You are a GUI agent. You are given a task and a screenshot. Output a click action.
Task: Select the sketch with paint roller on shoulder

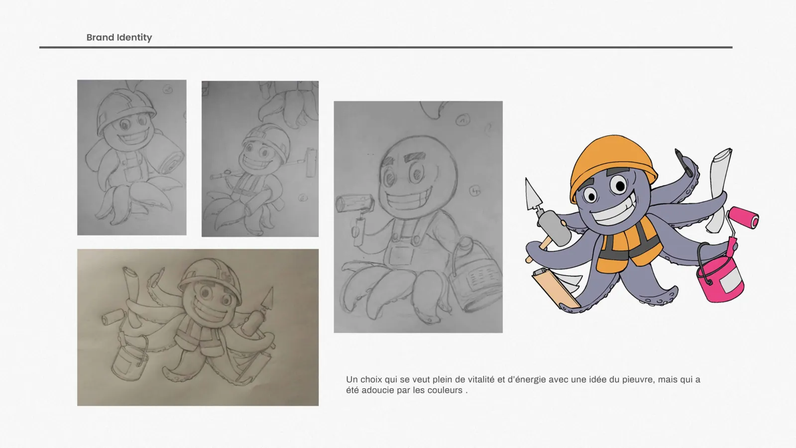pyautogui.click(x=260, y=159)
